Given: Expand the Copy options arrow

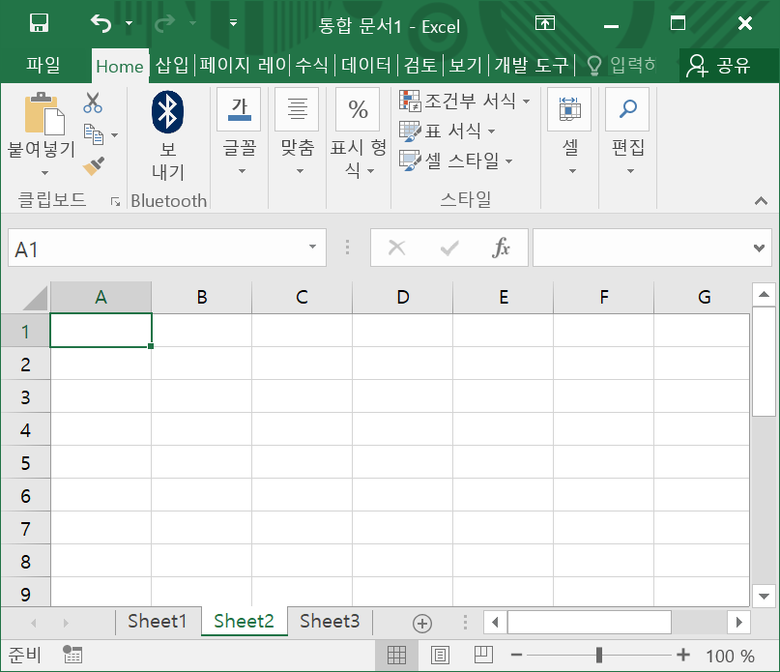Looking at the screenshot, I should coord(114,135).
